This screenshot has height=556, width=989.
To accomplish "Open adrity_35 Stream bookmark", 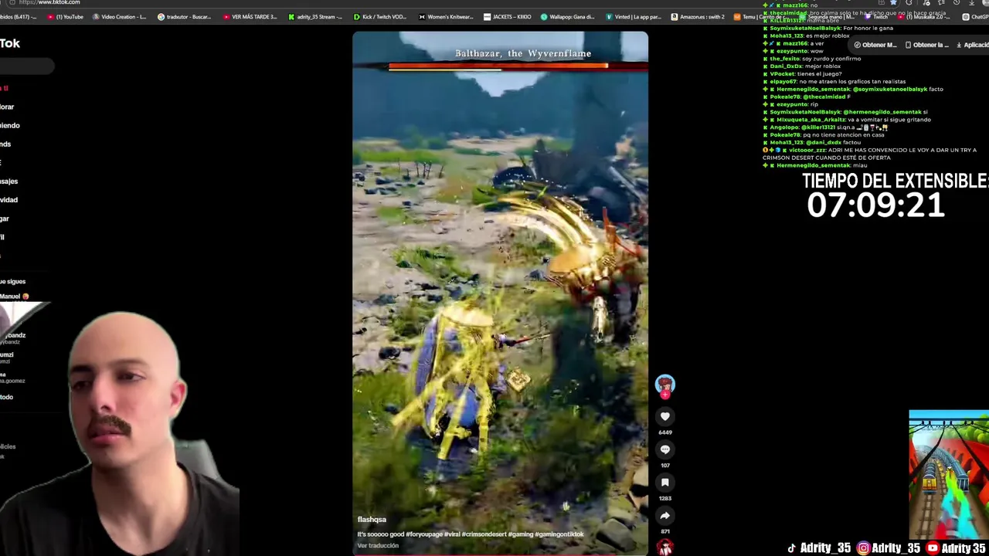I will pyautogui.click(x=315, y=16).
